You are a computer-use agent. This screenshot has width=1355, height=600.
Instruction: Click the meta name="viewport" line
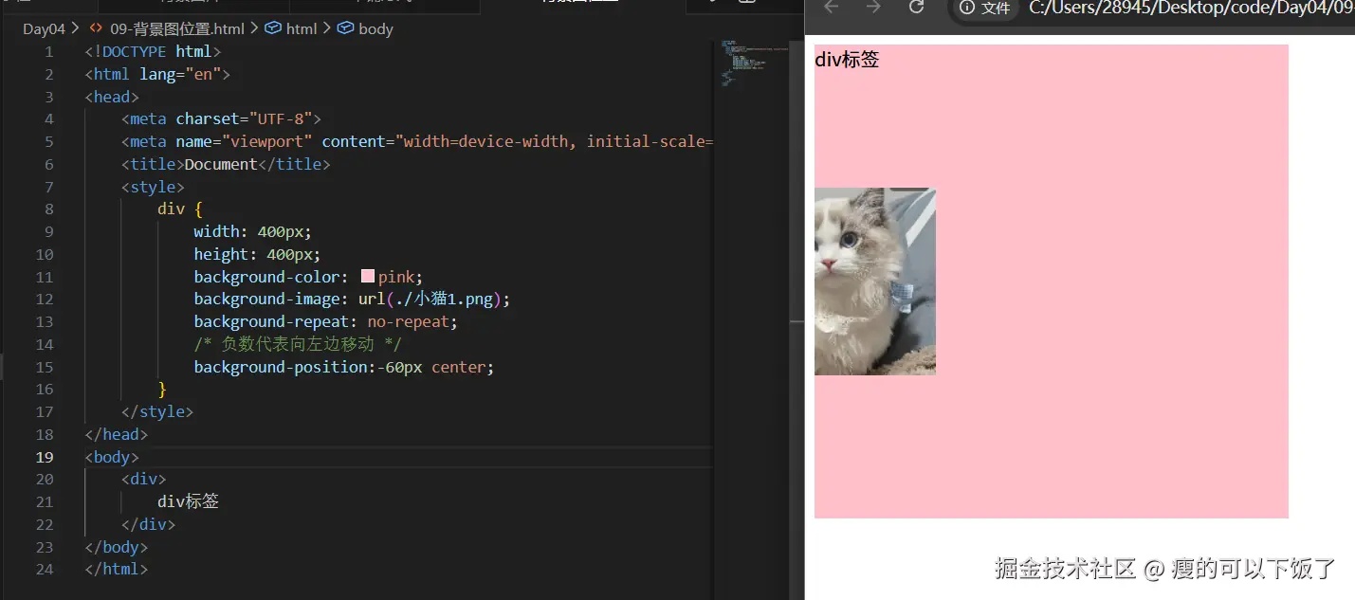click(x=417, y=141)
